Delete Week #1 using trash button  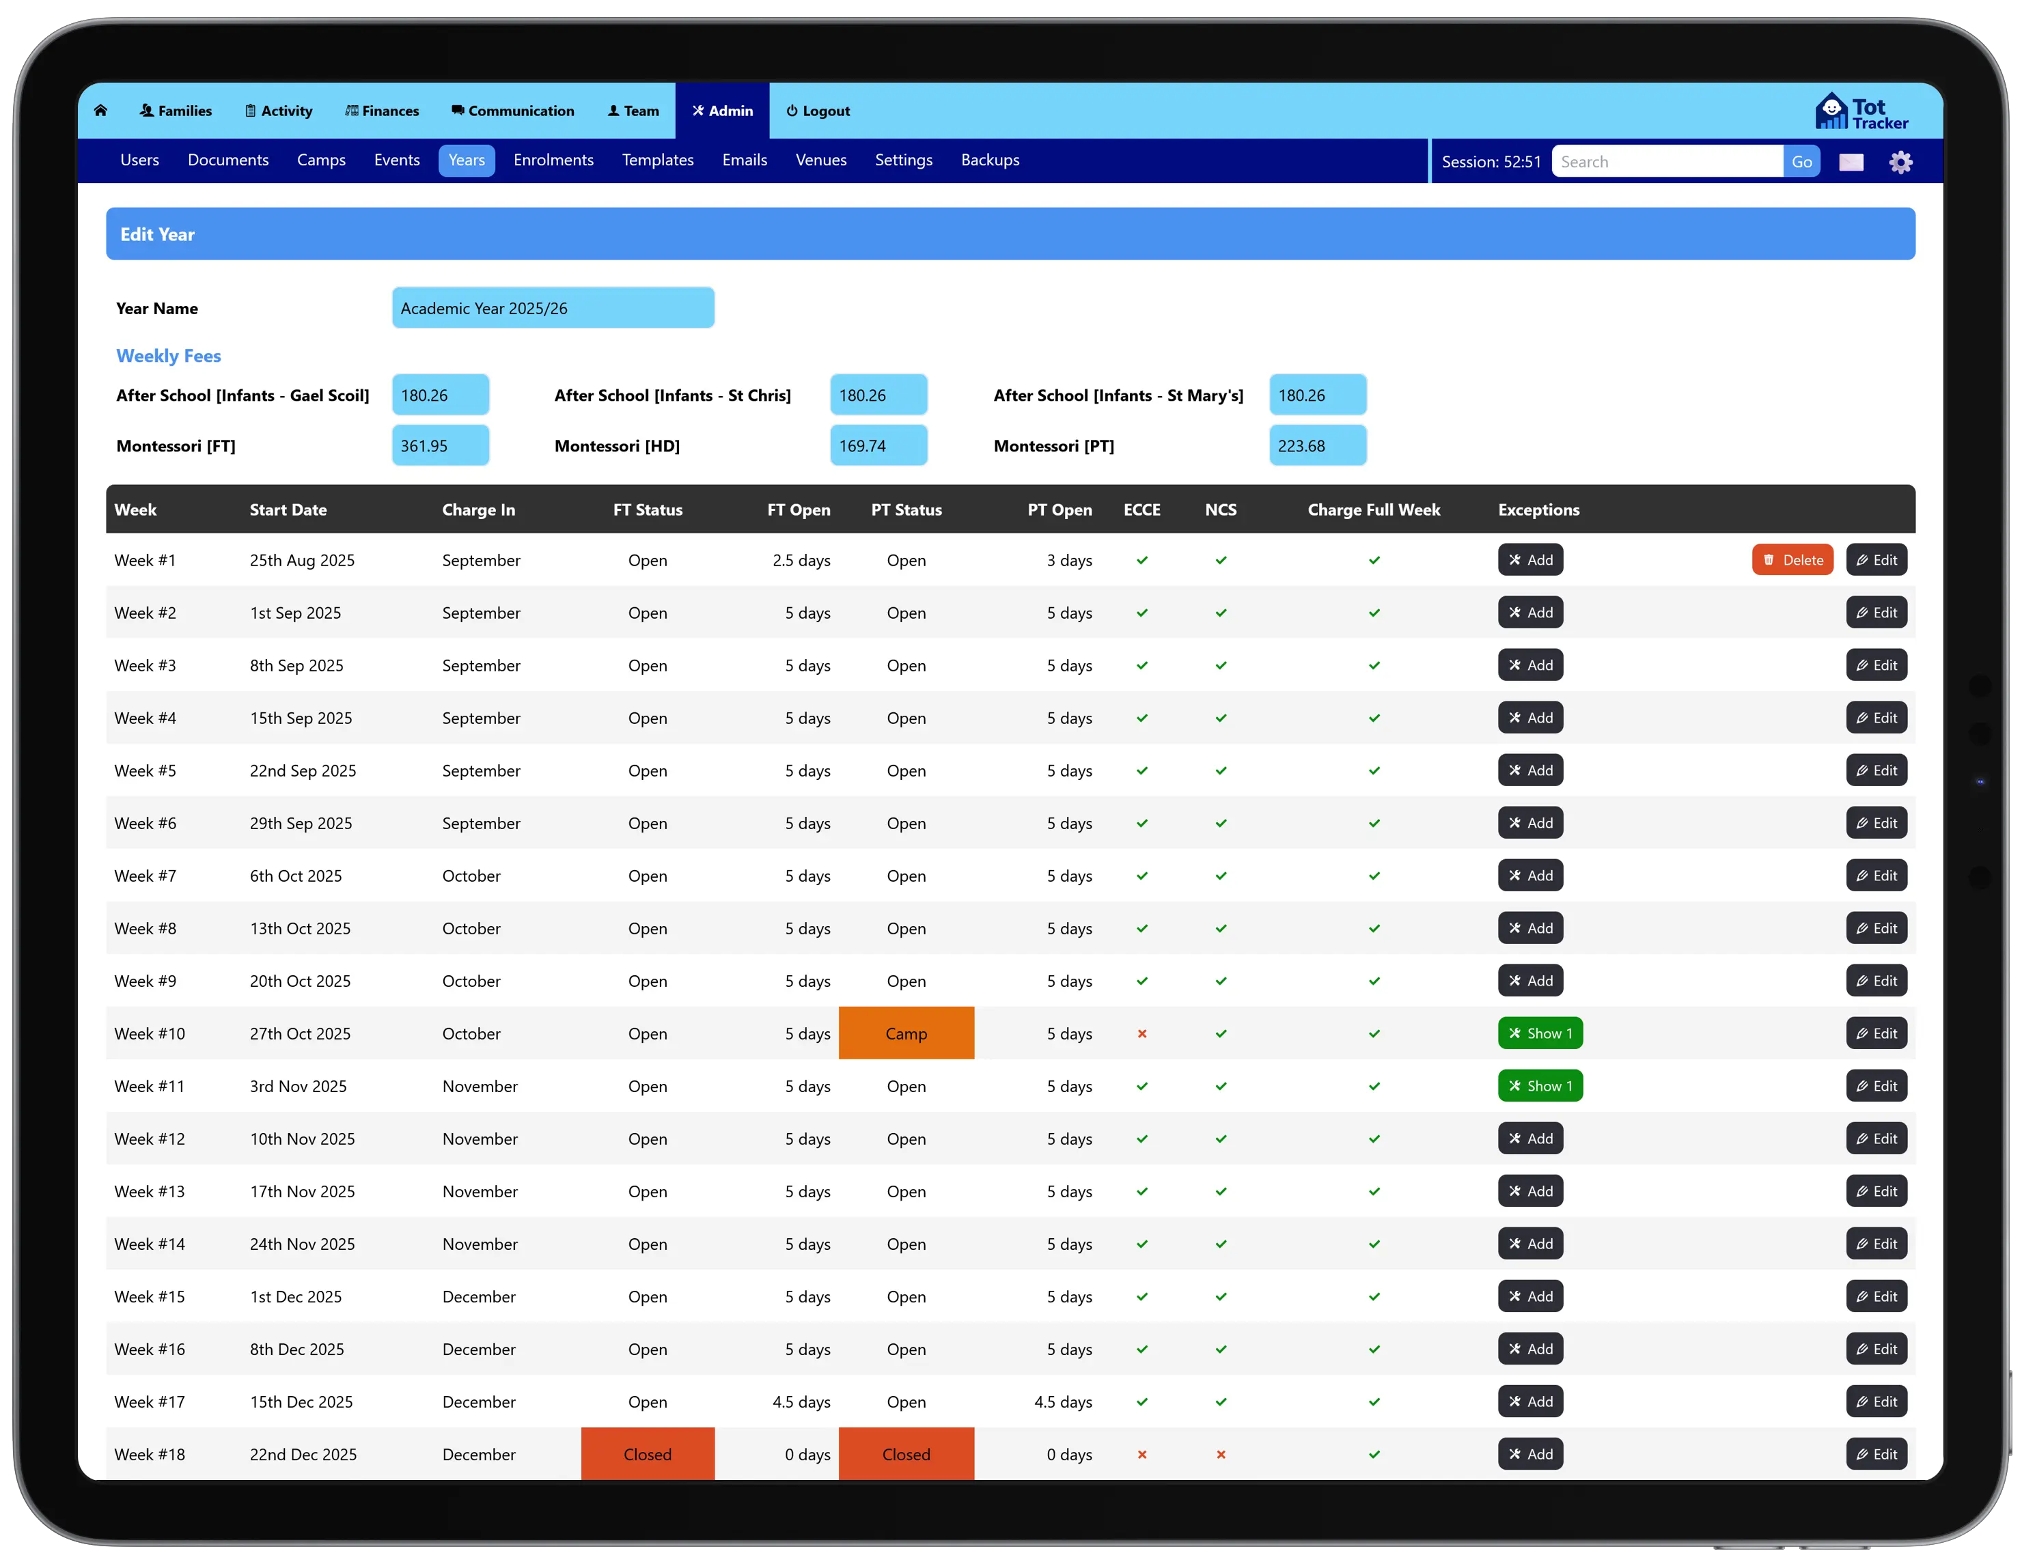point(1792,560)
